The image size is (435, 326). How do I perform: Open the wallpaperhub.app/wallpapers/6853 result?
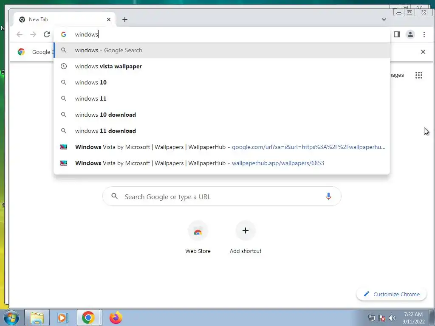pyautogui.click(x=222, y=163)
